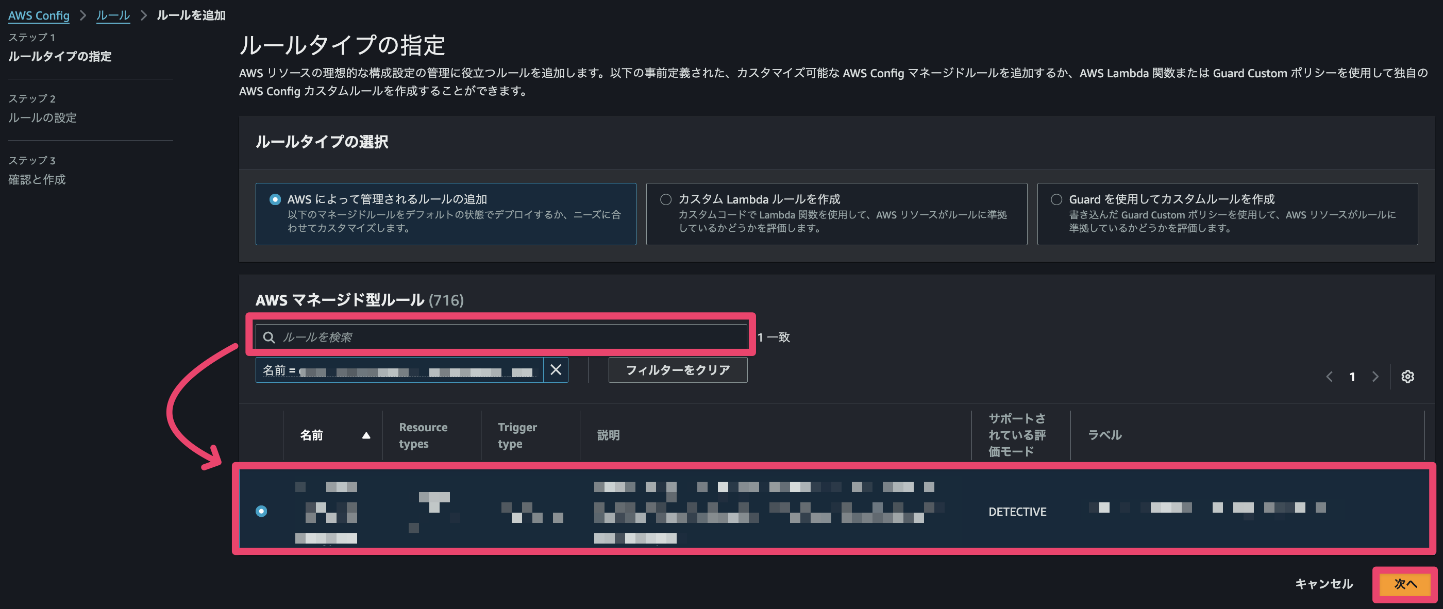Select the DETECTIVE rule row radio button
The image size is (1443, 609).
point(261,511)
